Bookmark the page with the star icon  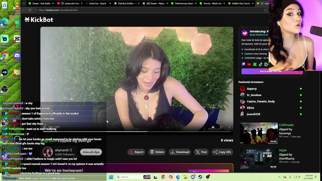click(265, 10)
